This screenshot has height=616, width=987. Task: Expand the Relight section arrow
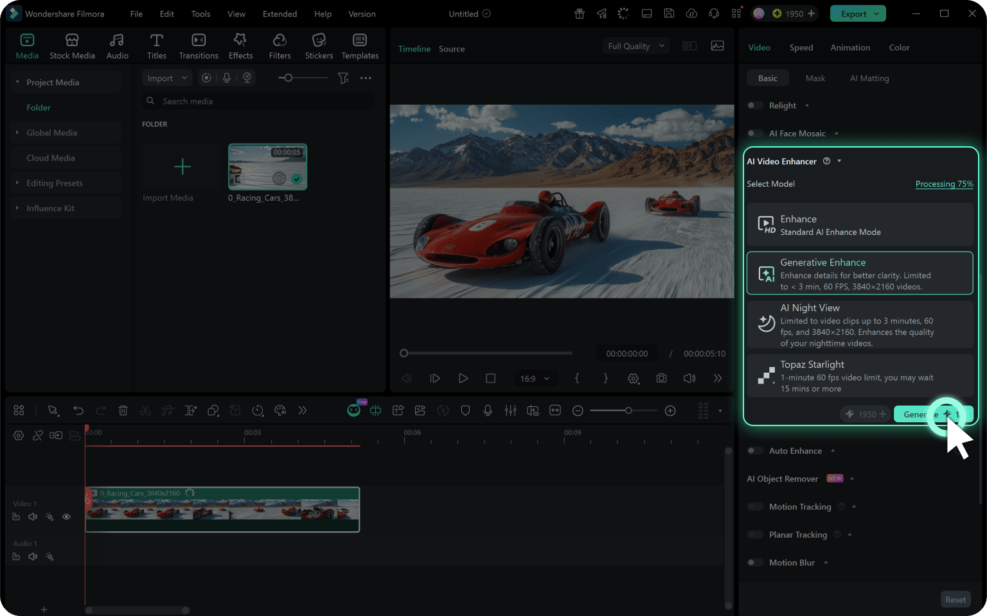[807, 105]
